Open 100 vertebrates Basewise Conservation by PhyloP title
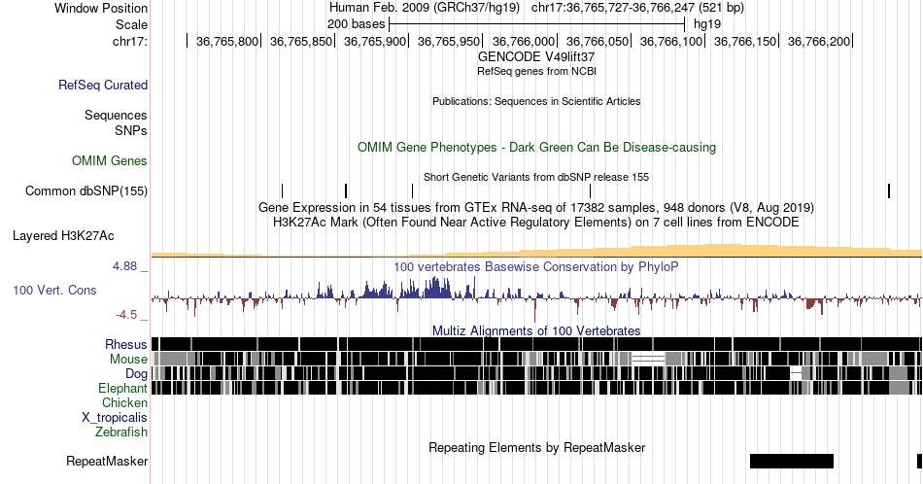The width and height of the screenshot is (923, 484). (536, 266)
